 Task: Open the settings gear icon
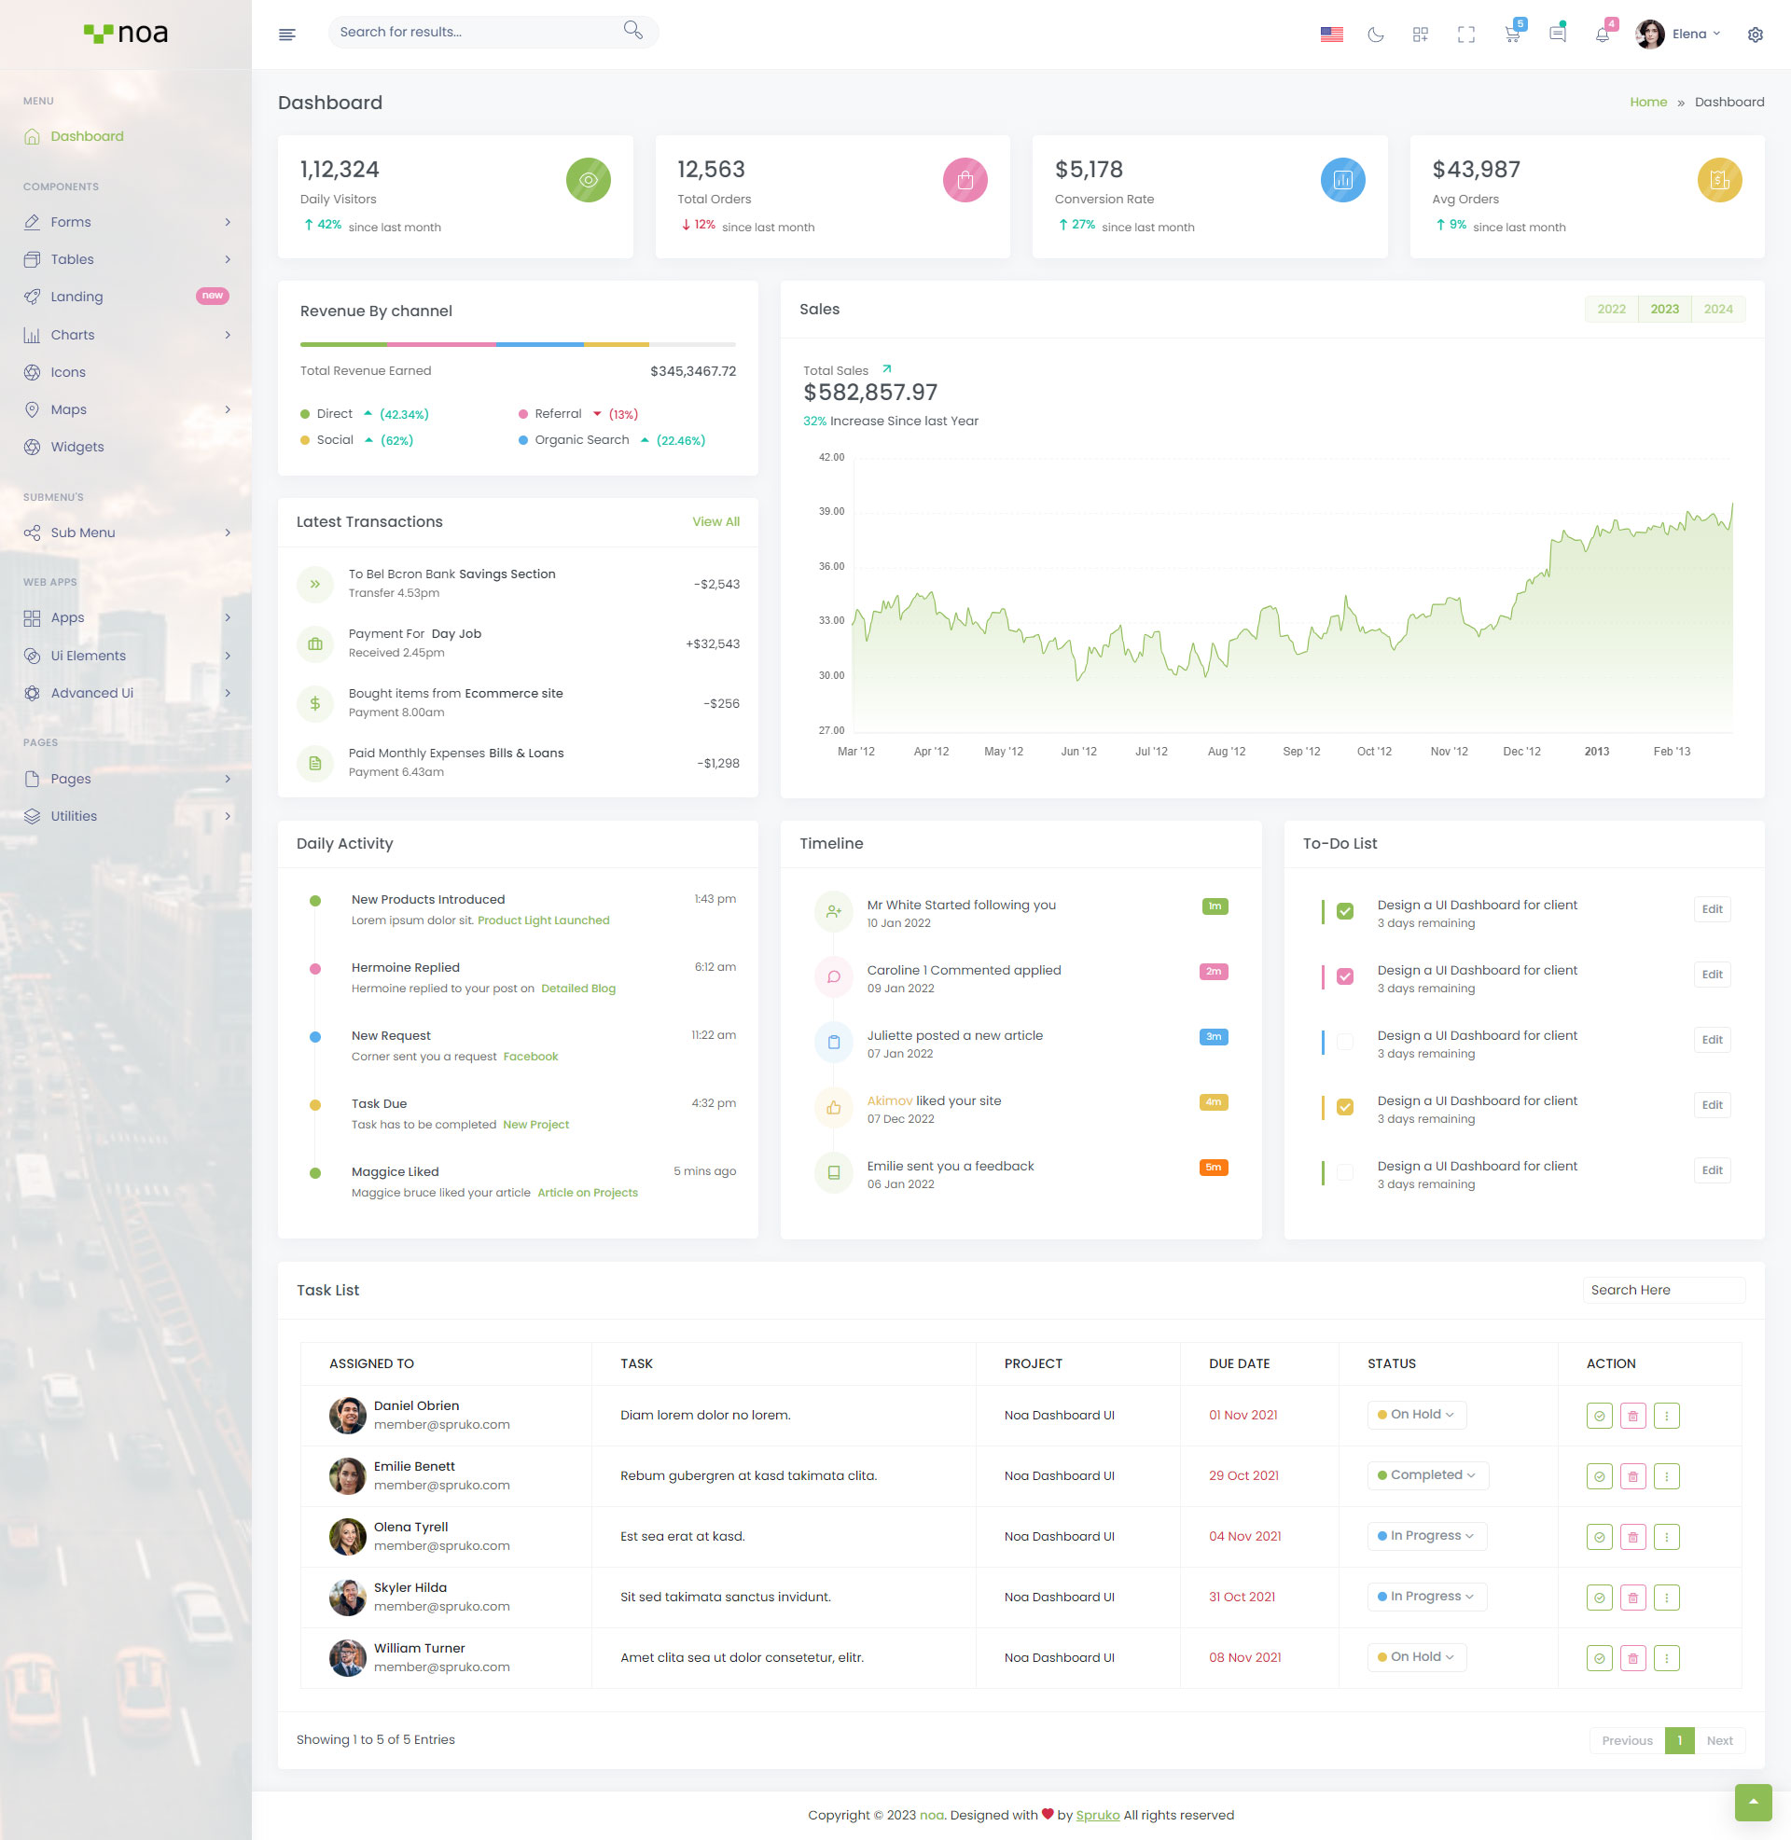(1755, 35)
